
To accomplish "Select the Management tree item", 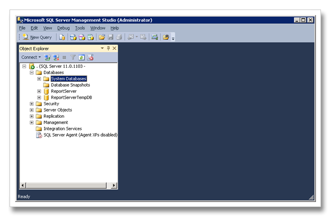I will point(56,122).
